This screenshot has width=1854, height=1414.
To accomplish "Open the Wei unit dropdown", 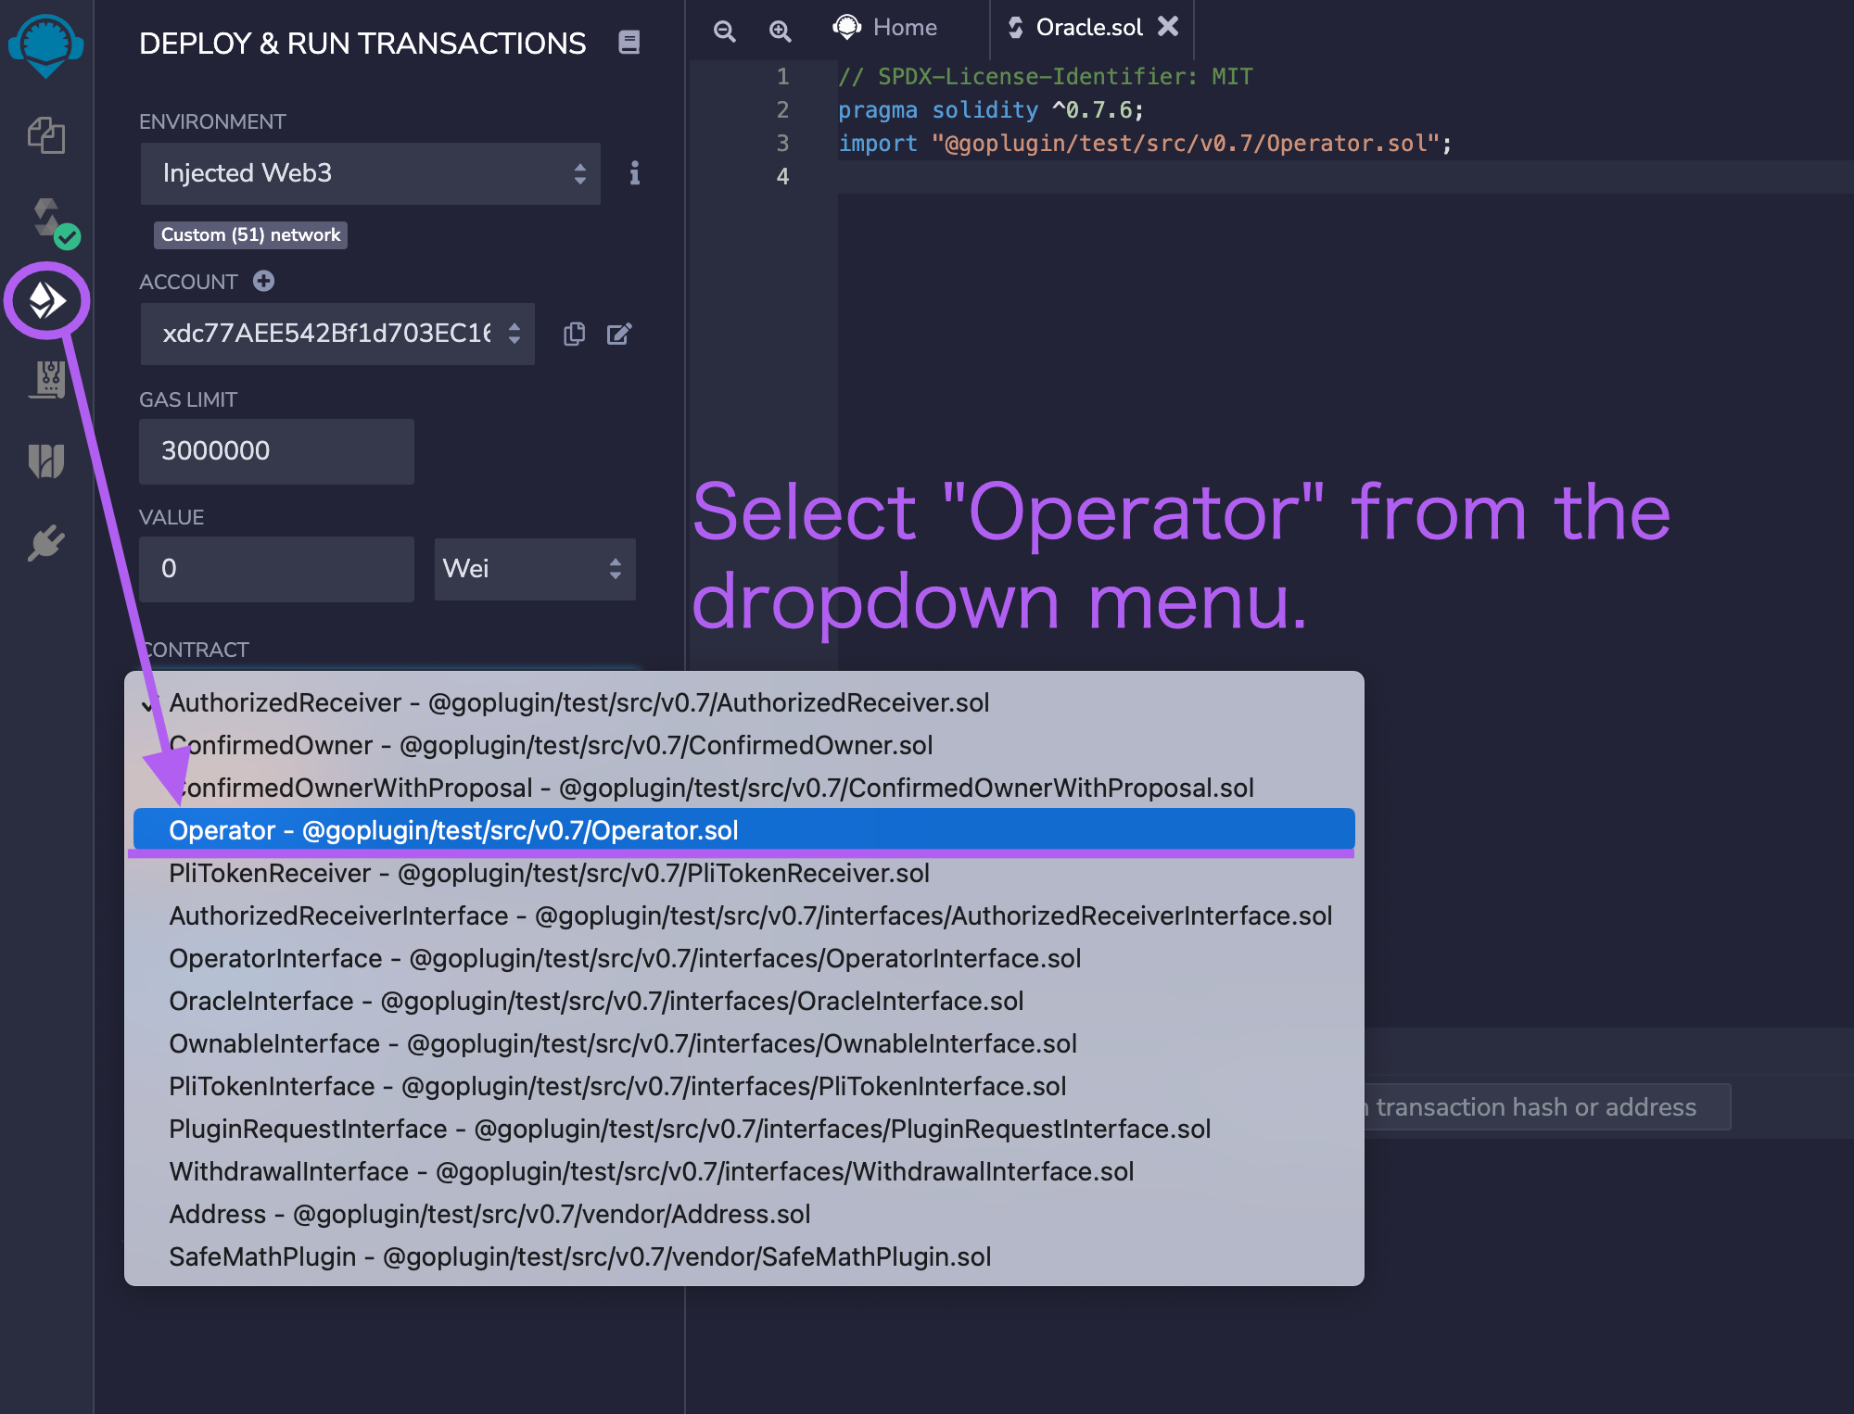I will click(x=535, y=569).
